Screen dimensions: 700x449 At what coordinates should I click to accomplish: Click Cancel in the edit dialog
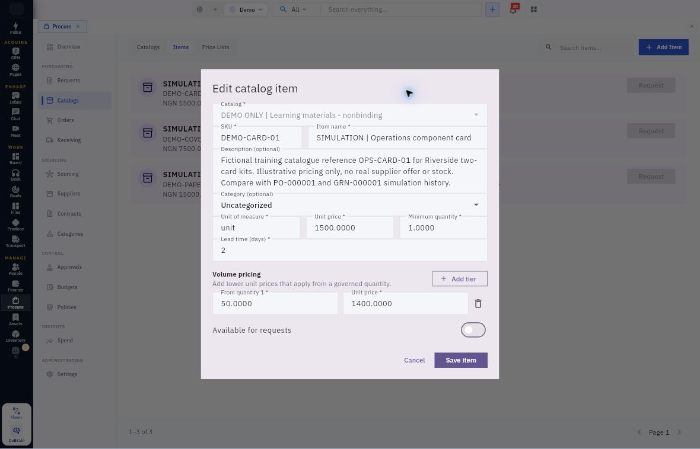click(414, 360)
